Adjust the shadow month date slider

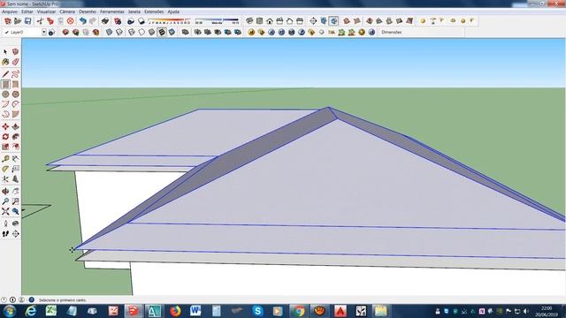[x=169, y=21]
